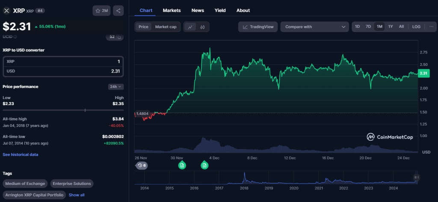
Task: Open the news marker near 30 Nov
Action: [182, 165]
